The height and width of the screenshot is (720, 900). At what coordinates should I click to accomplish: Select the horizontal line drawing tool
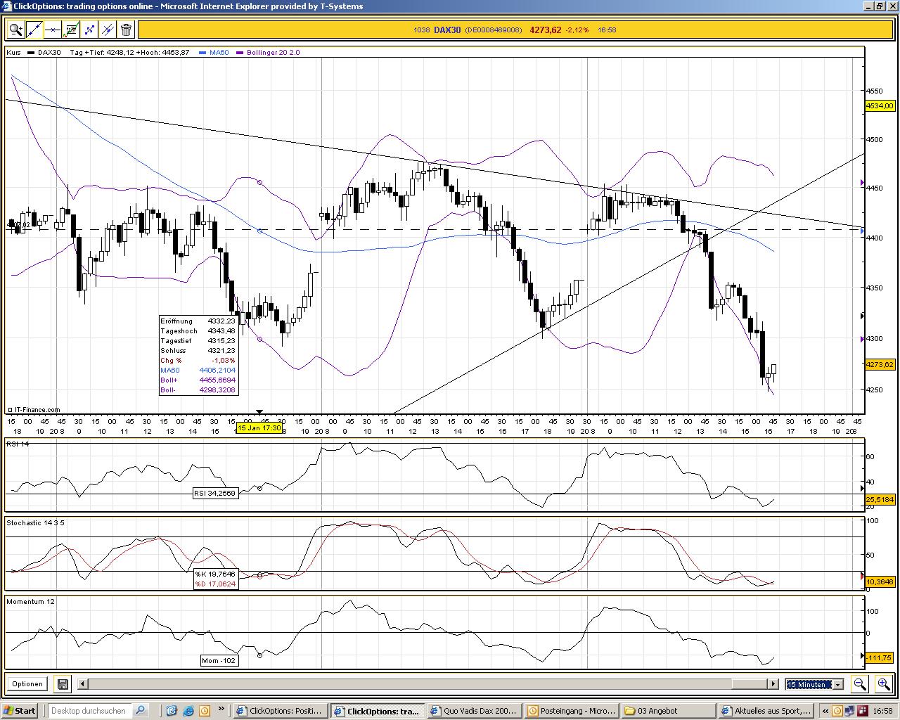point(53,30)
